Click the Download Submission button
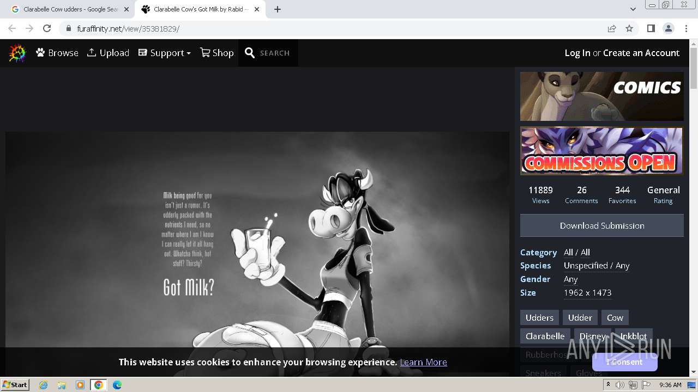Image resolution: width=698 pixels, height=392 pixels. [x=602, y=225]
